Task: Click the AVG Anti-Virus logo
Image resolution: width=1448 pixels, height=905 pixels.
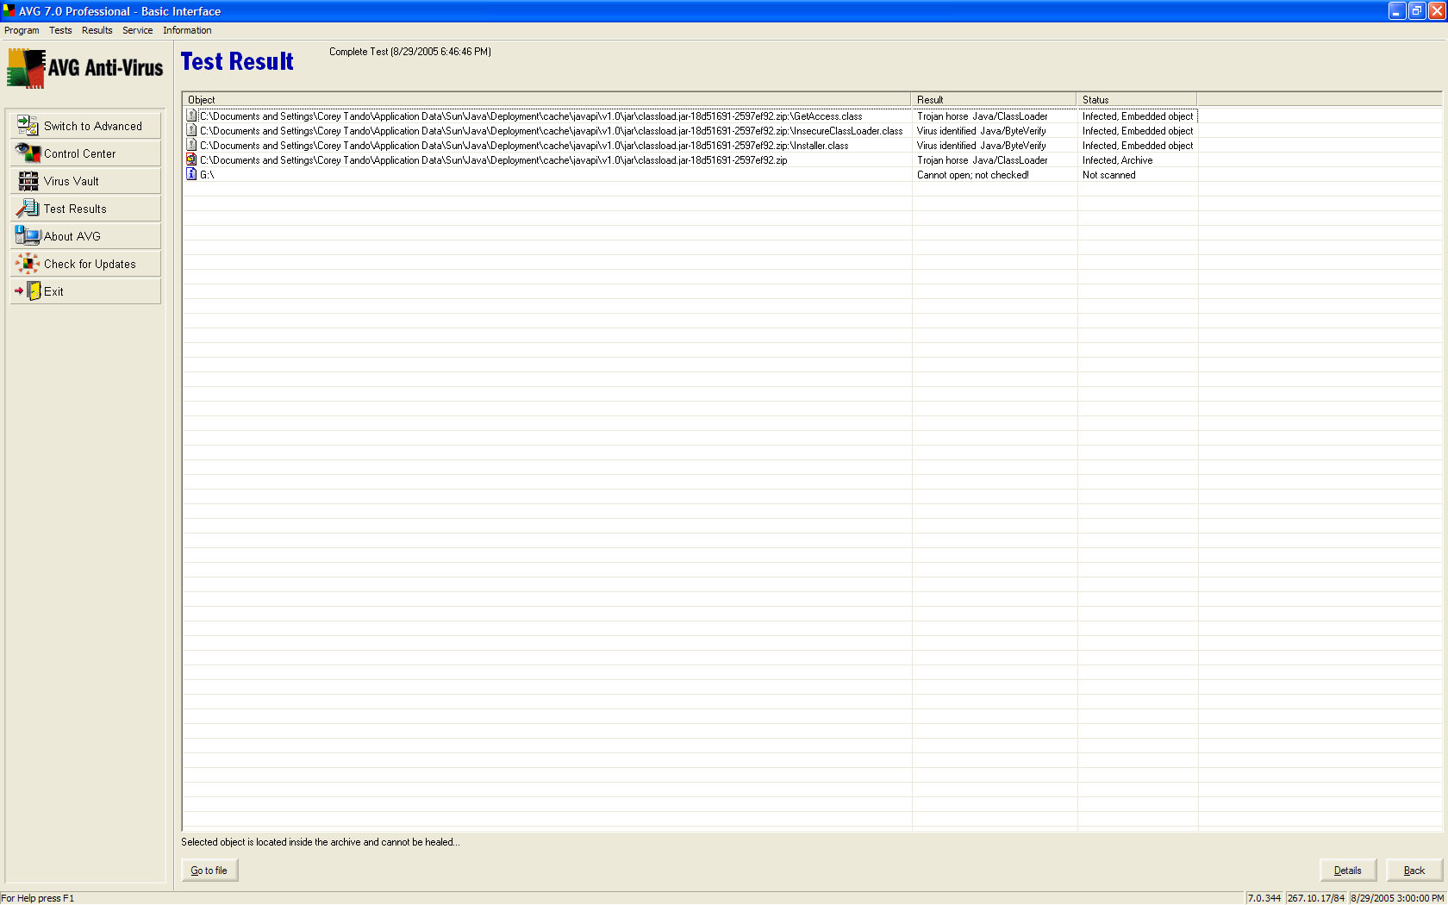Action: click(x=85, y=68)
